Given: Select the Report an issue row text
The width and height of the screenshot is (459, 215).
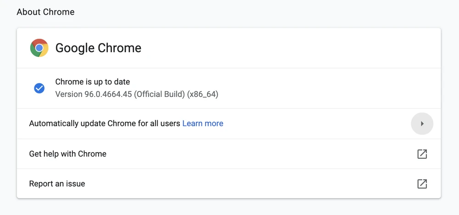Looking at the screenshot, I should [57, 184].
